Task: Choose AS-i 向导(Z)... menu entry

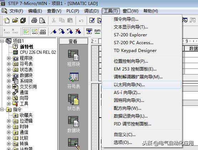Action: [142, 93]
